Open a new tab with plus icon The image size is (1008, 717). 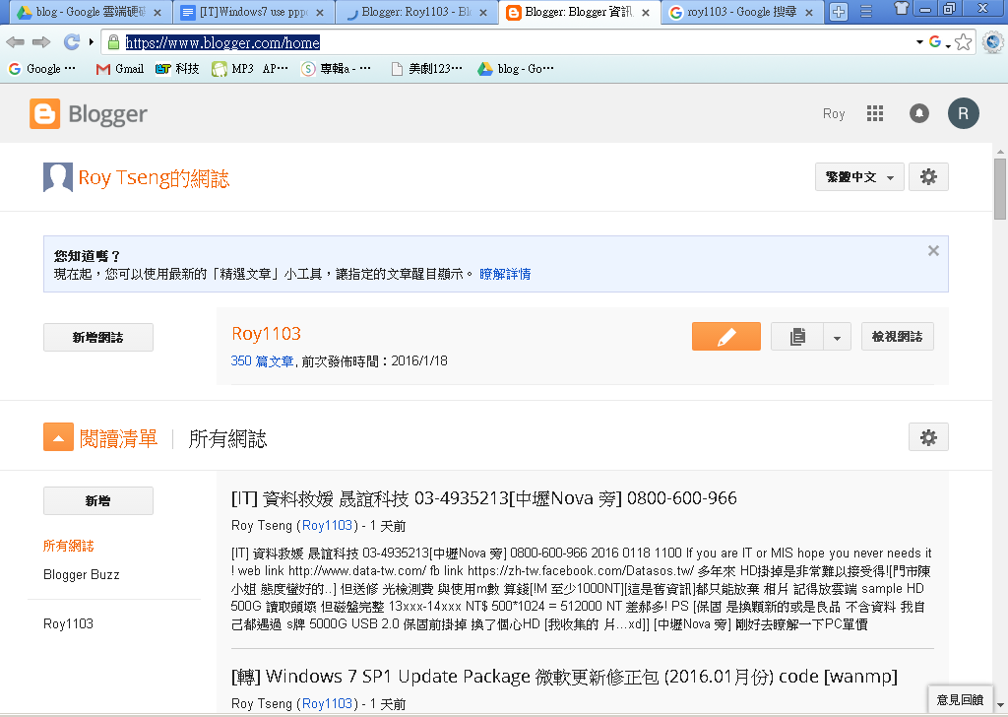(x=839, y=12)
